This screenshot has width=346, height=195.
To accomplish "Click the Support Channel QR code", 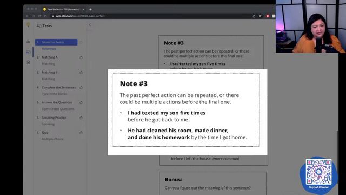I will coord(318,172).
